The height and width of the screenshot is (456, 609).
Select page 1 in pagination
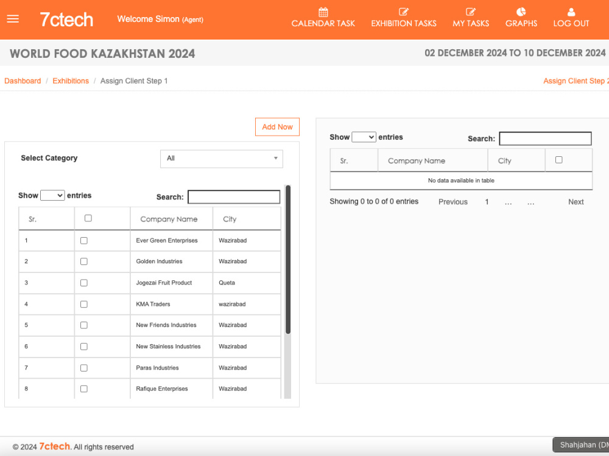pos(487,202)
